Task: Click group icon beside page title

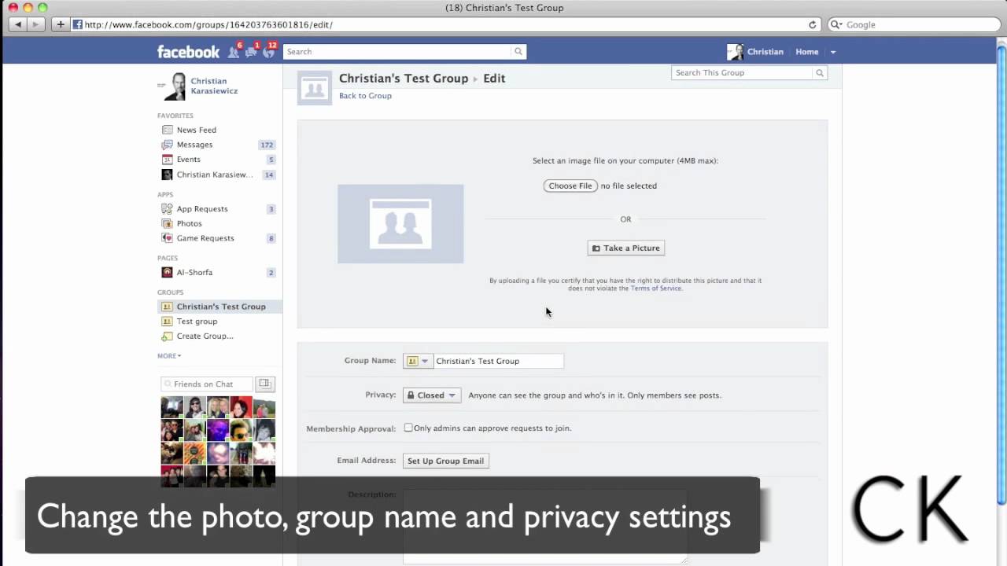Action: 315,87
